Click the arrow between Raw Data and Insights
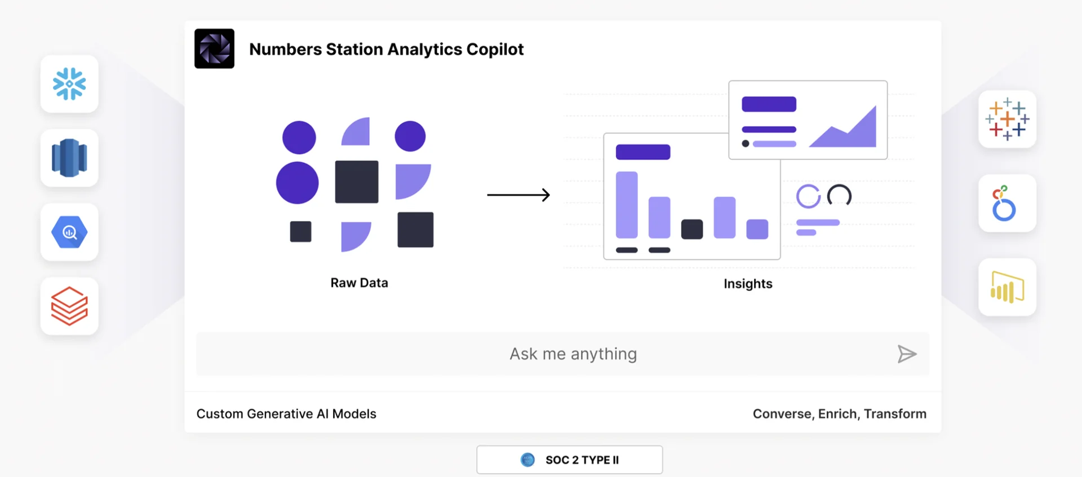Viewport: 1082px width, 477px height. click(518, 195)
